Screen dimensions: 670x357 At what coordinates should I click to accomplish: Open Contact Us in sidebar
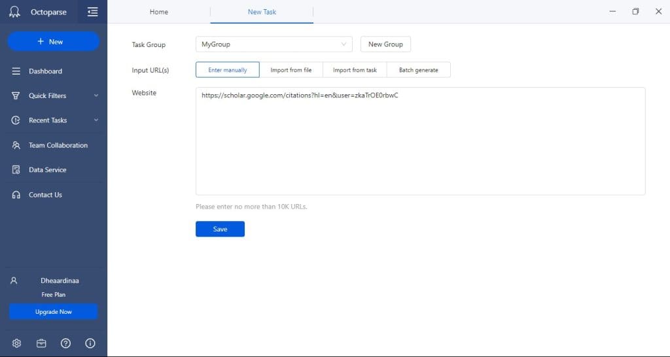[x=45, y=195]
